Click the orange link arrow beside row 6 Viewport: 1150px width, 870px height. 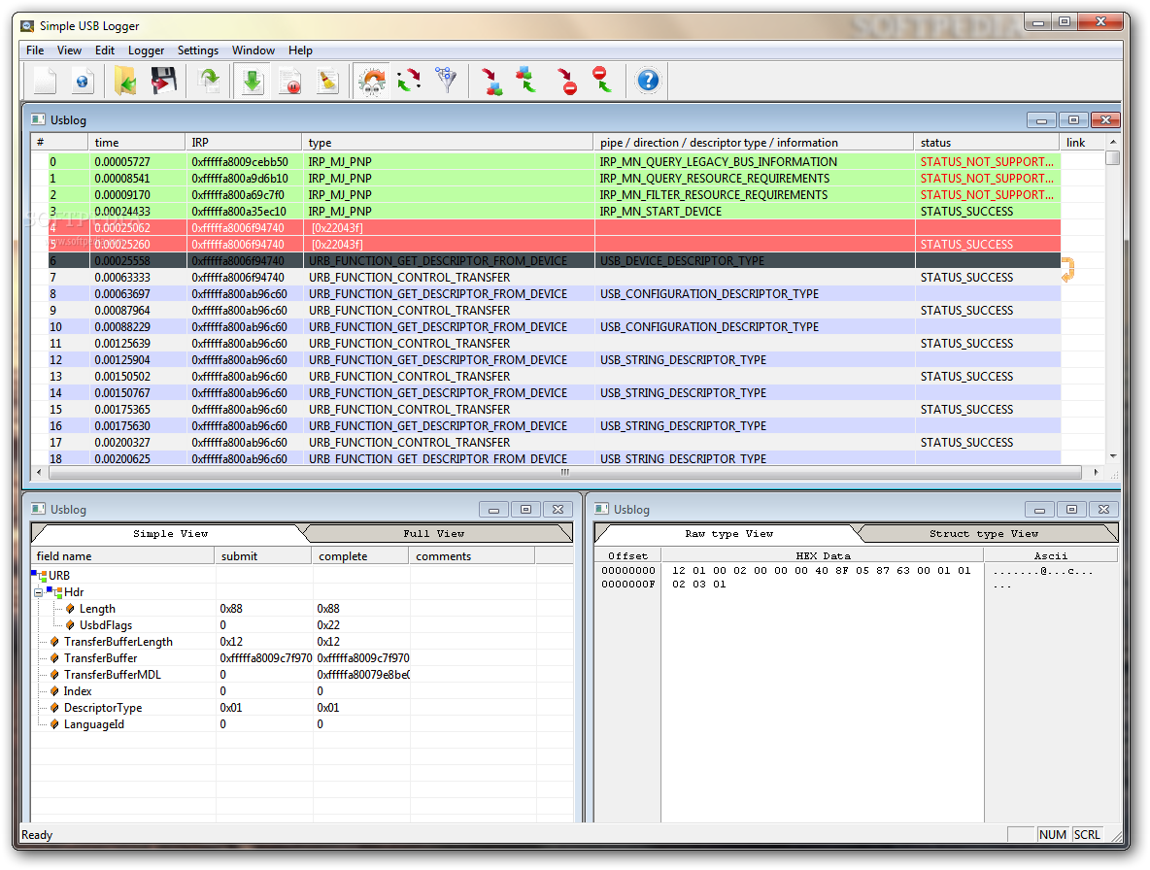point(1067,270)
